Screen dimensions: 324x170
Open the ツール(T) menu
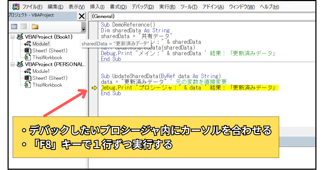[x=188, y=7]
